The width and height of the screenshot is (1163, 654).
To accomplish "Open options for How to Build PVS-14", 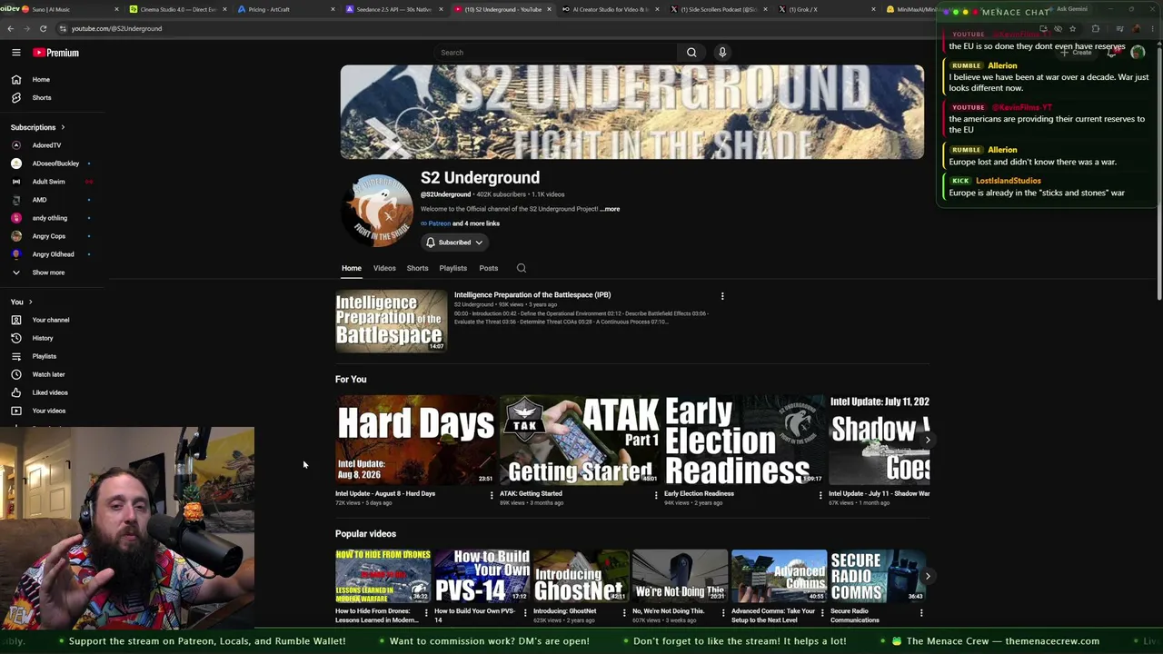I will [x=525, y=613].
